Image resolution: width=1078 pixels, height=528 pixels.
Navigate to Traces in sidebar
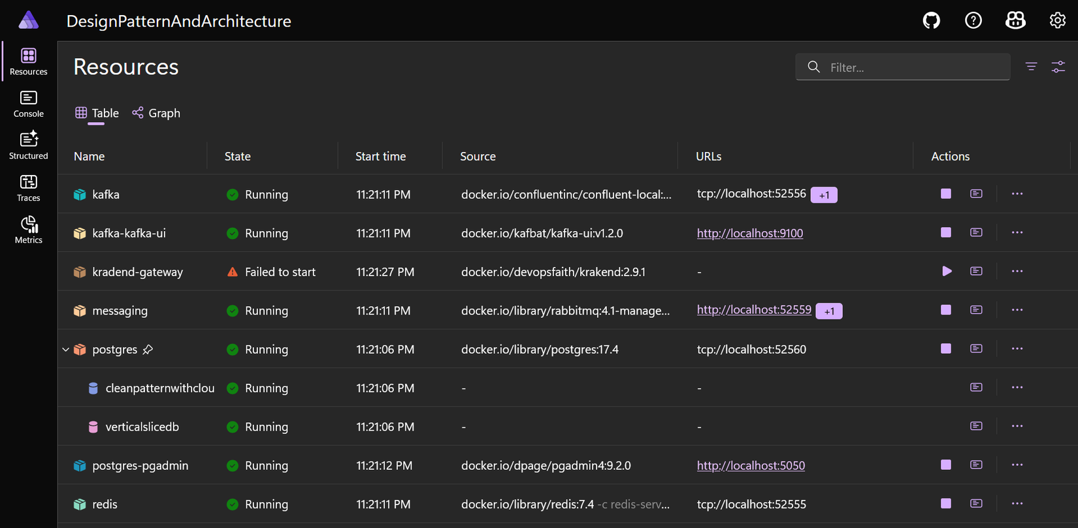tap(29, 188)
